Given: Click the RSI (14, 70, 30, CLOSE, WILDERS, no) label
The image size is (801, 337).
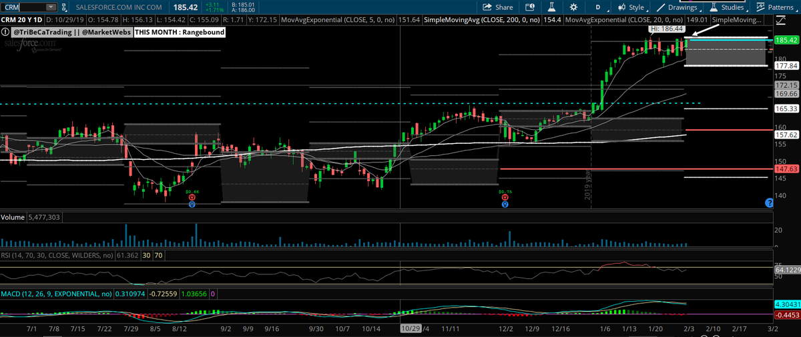Looking at the screenshot, I should click(x=57, y=254).
